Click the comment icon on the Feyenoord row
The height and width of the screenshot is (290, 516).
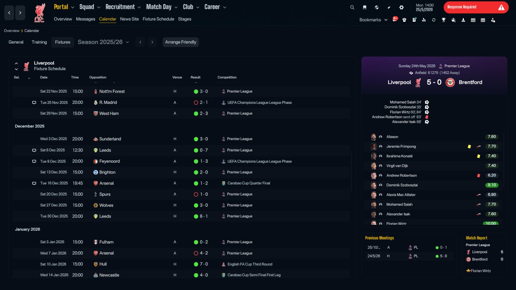pyautogui.click(x=34, y=162)
